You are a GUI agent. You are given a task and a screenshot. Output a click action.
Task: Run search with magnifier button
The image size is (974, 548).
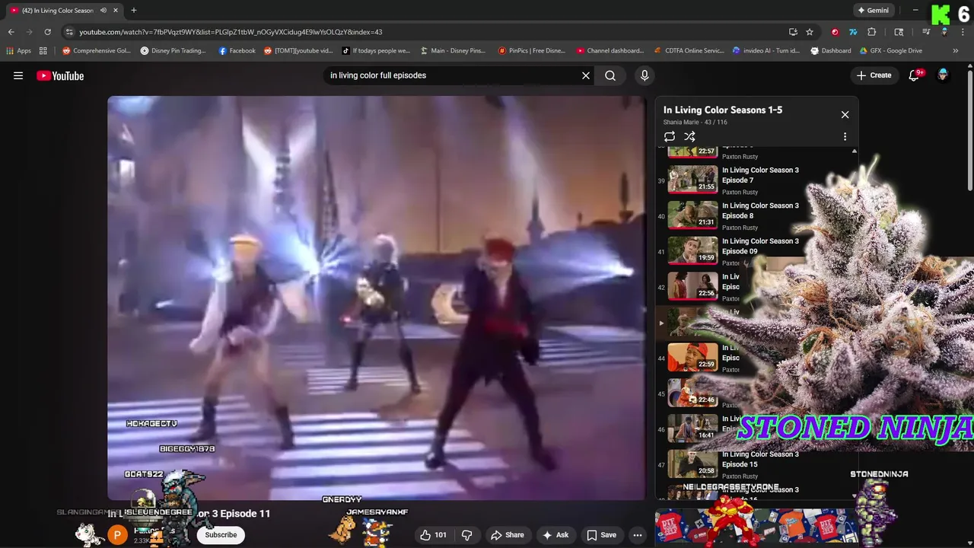pos(610,75)
